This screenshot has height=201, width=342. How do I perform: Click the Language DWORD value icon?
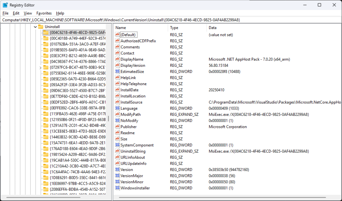pos(117,108)
